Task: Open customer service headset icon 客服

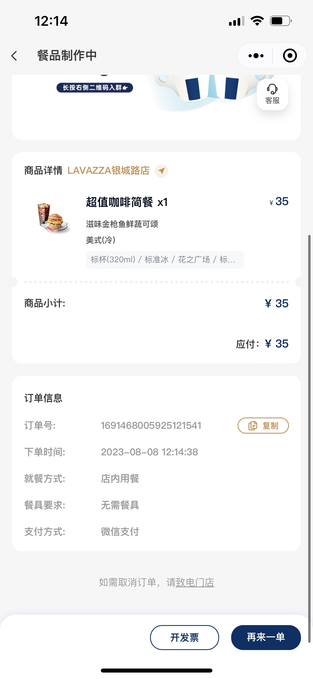Action: [x=272, y=94]
